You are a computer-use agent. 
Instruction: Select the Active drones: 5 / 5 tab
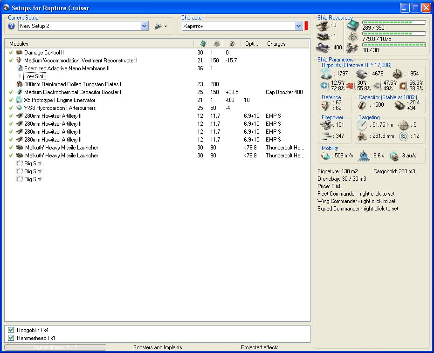(55, 347)
